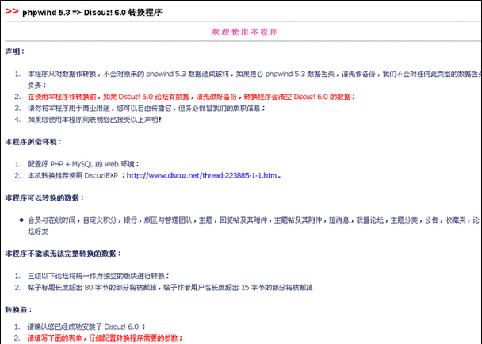
Task: Click the line '配置好 PHP + MySQL 的 web 环境'
Action: (83, 164)
